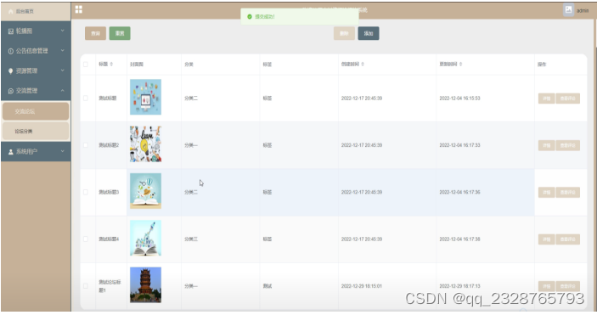Click the 2022-12-29 18:15:01 created time cell
Image resolution: width=597 pixels, height=315 pixels.
tap(362, 286)
